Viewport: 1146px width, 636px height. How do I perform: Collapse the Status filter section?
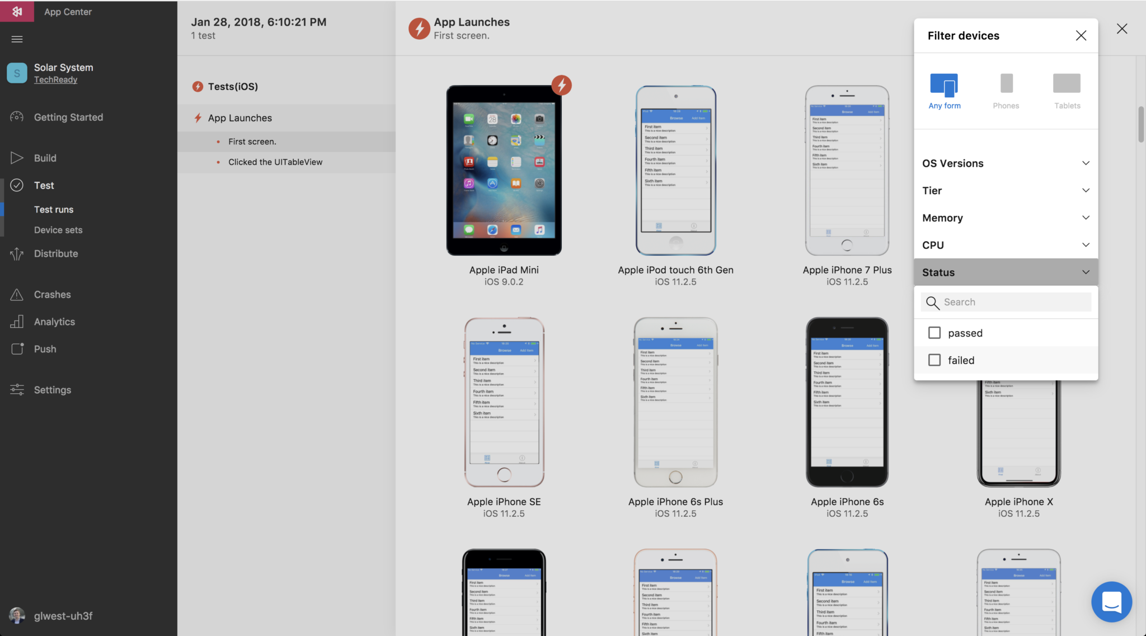click(x=1006, y=272)
